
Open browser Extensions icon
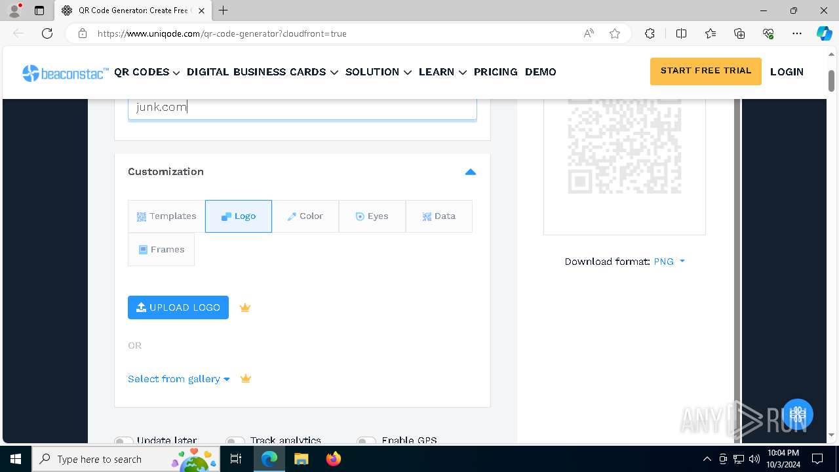(650, 33)
